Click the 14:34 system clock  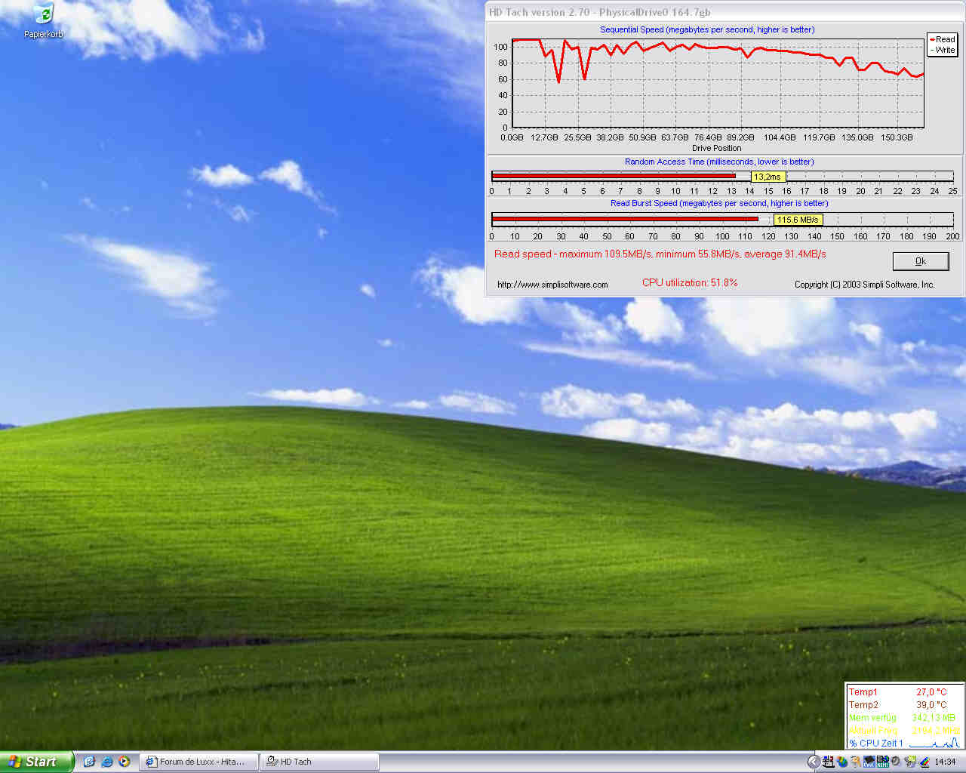point(945,762)
